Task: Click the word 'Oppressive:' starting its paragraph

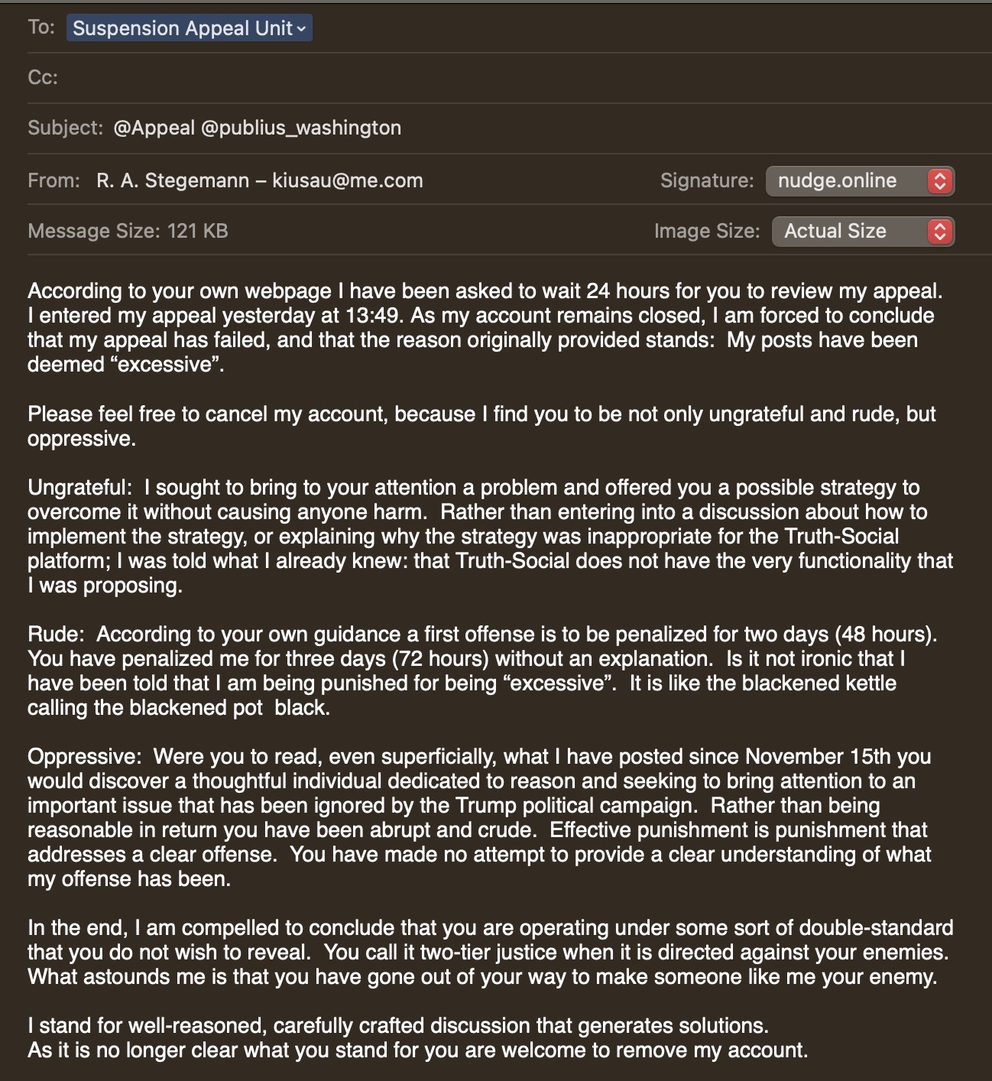Action: (x=84, y=757)
